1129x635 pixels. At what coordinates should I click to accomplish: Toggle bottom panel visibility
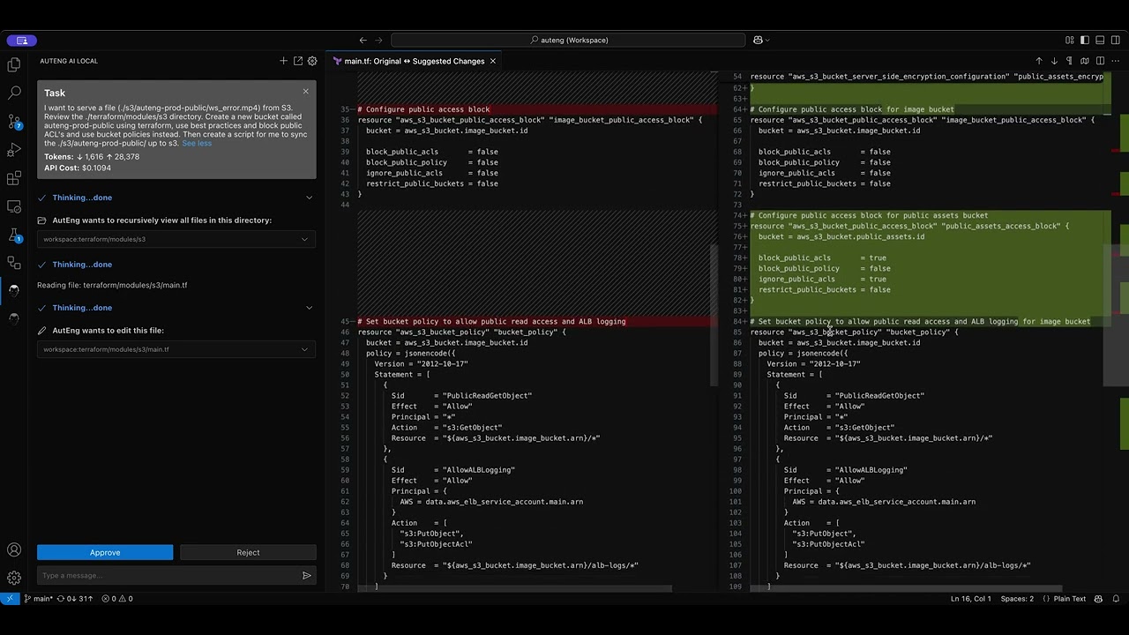pyautogui.click(x=1100, y=40)
